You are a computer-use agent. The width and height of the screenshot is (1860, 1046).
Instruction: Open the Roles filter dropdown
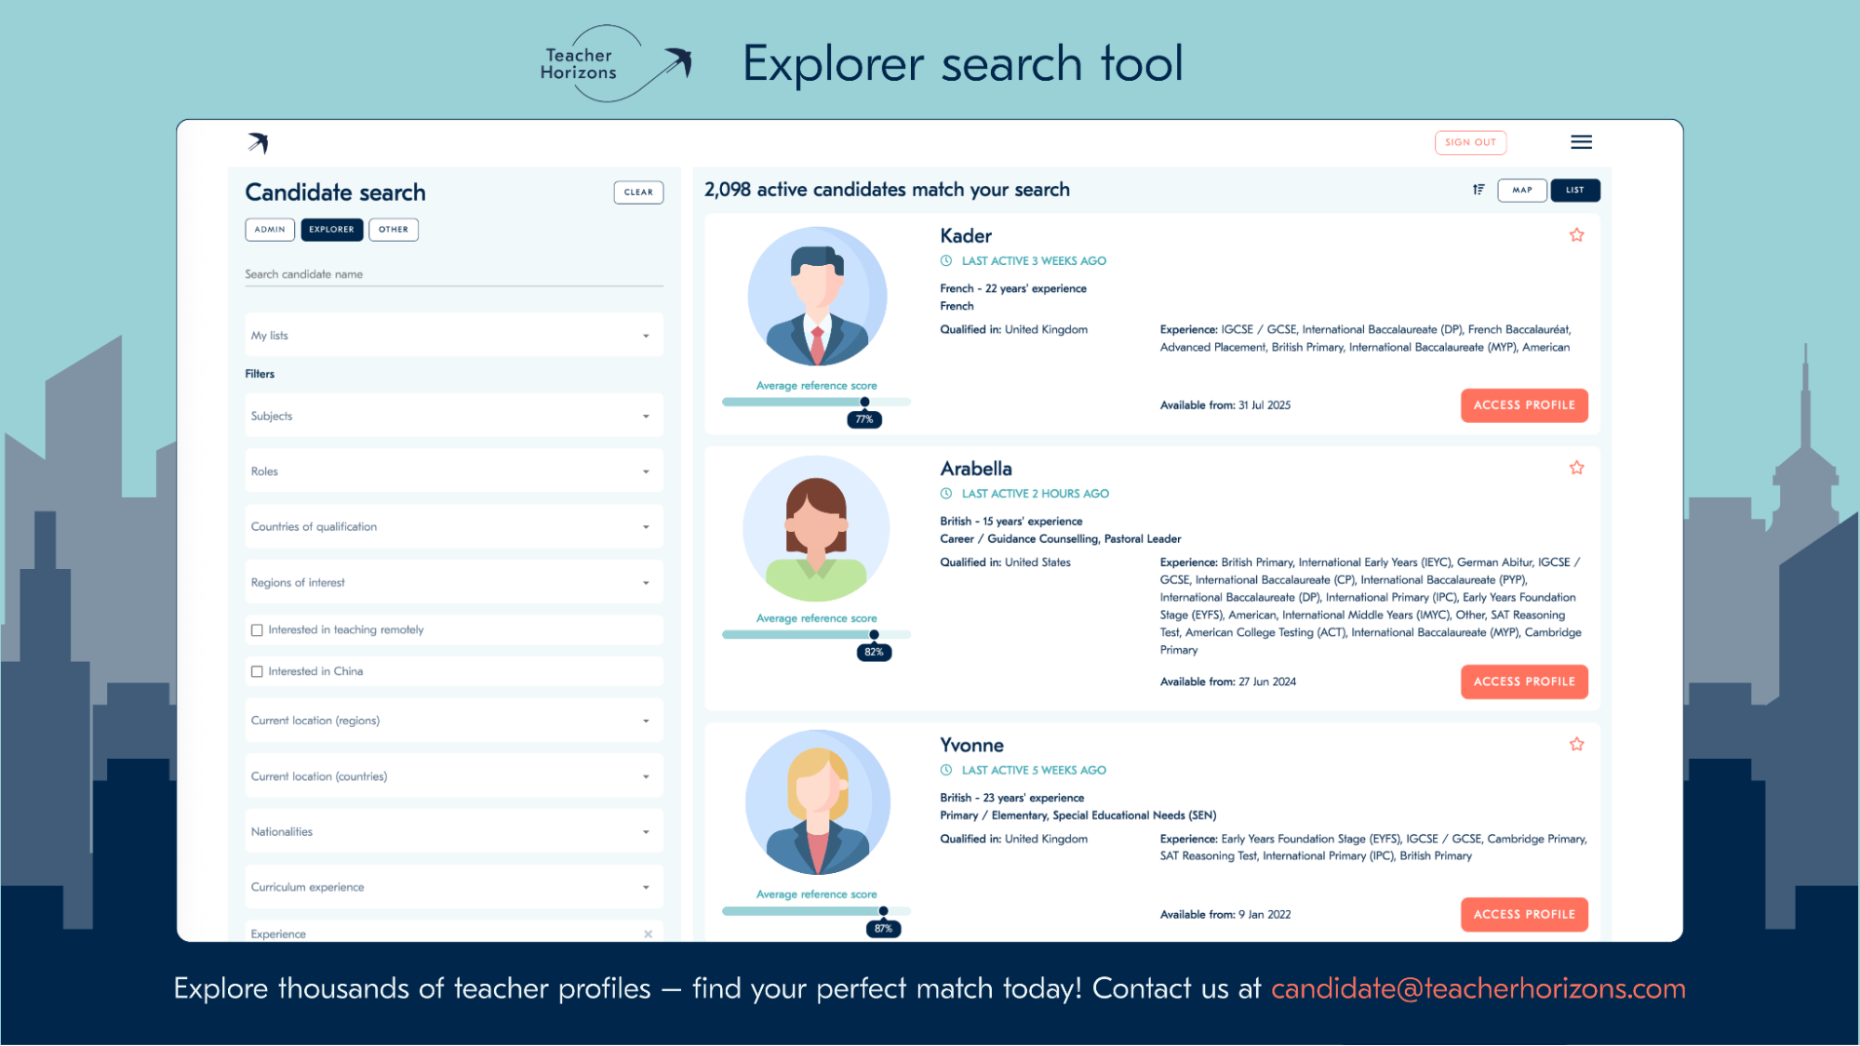click(x=454, y=471)
